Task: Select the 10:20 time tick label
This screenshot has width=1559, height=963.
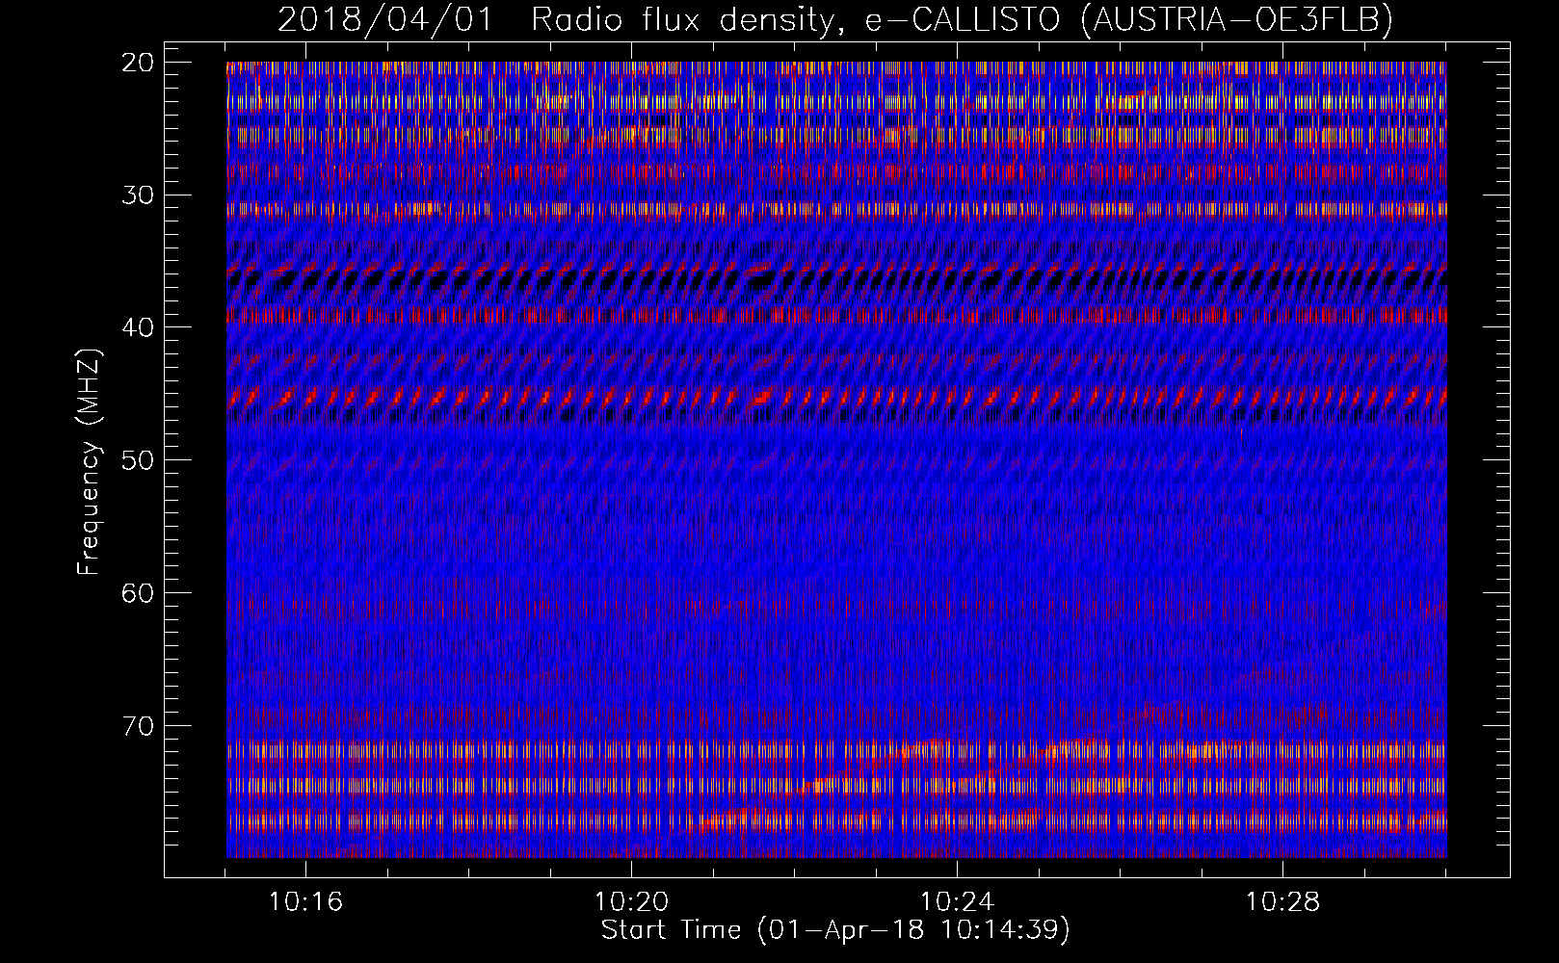Action: click(x=631, y=902)
